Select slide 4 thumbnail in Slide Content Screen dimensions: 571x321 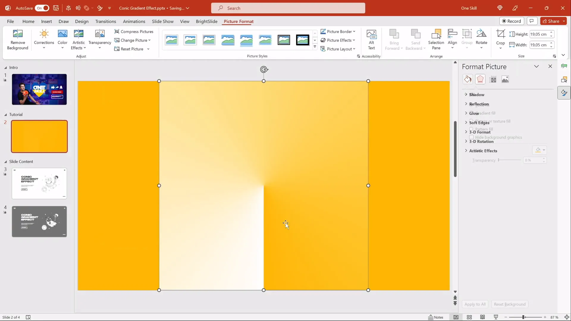click(39, 221)
